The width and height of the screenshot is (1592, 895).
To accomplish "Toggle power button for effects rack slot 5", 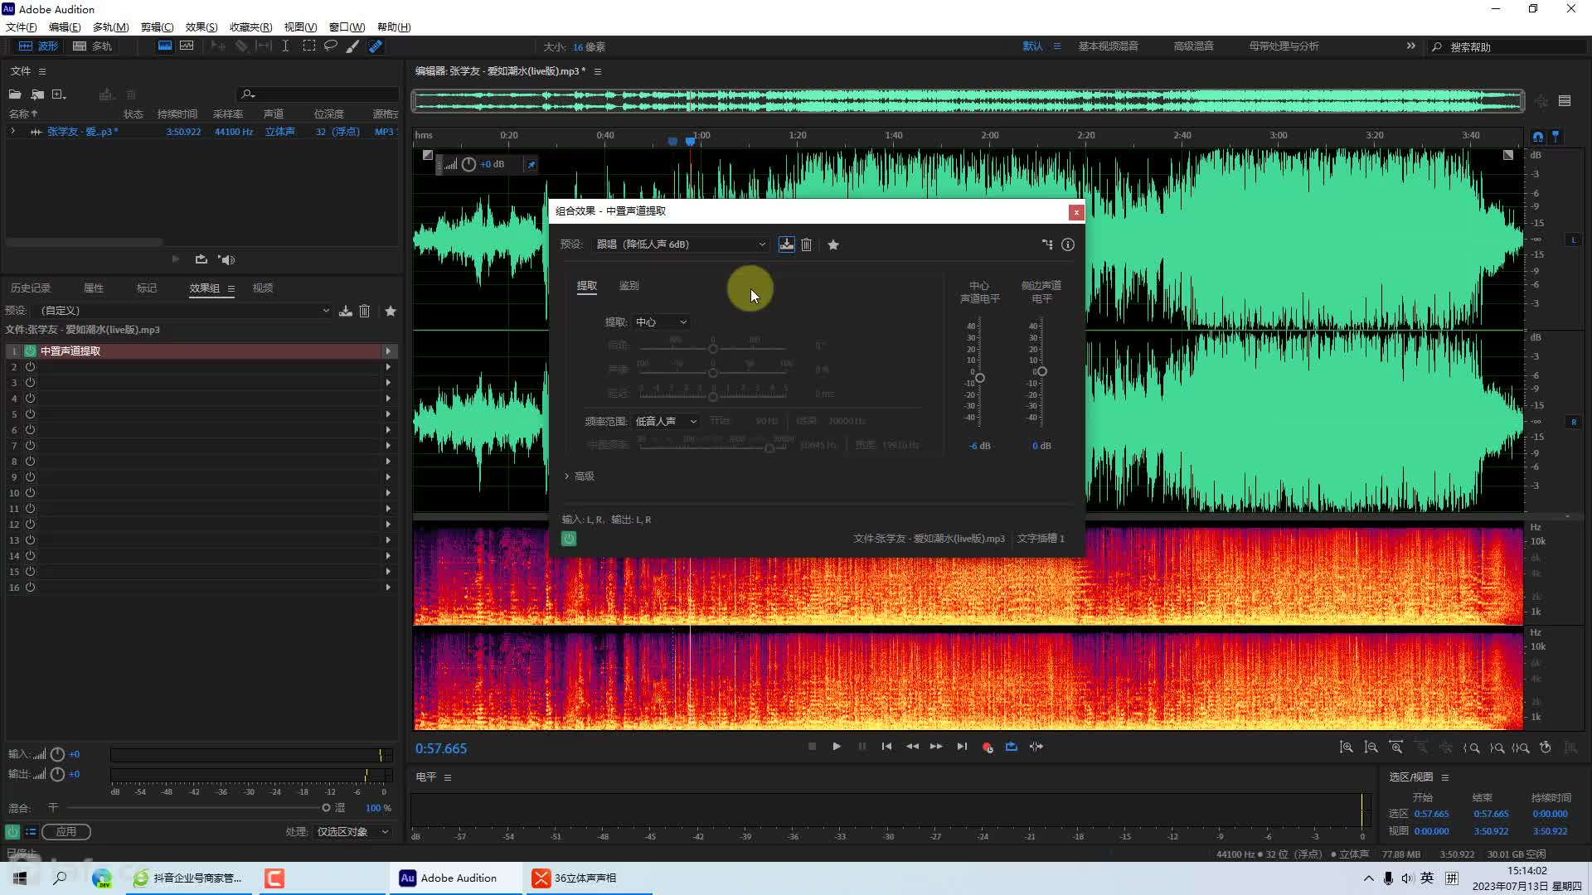I will [x=30, y=414].
